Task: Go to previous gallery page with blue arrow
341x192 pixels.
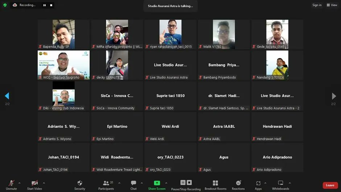Action: [7, 96]
